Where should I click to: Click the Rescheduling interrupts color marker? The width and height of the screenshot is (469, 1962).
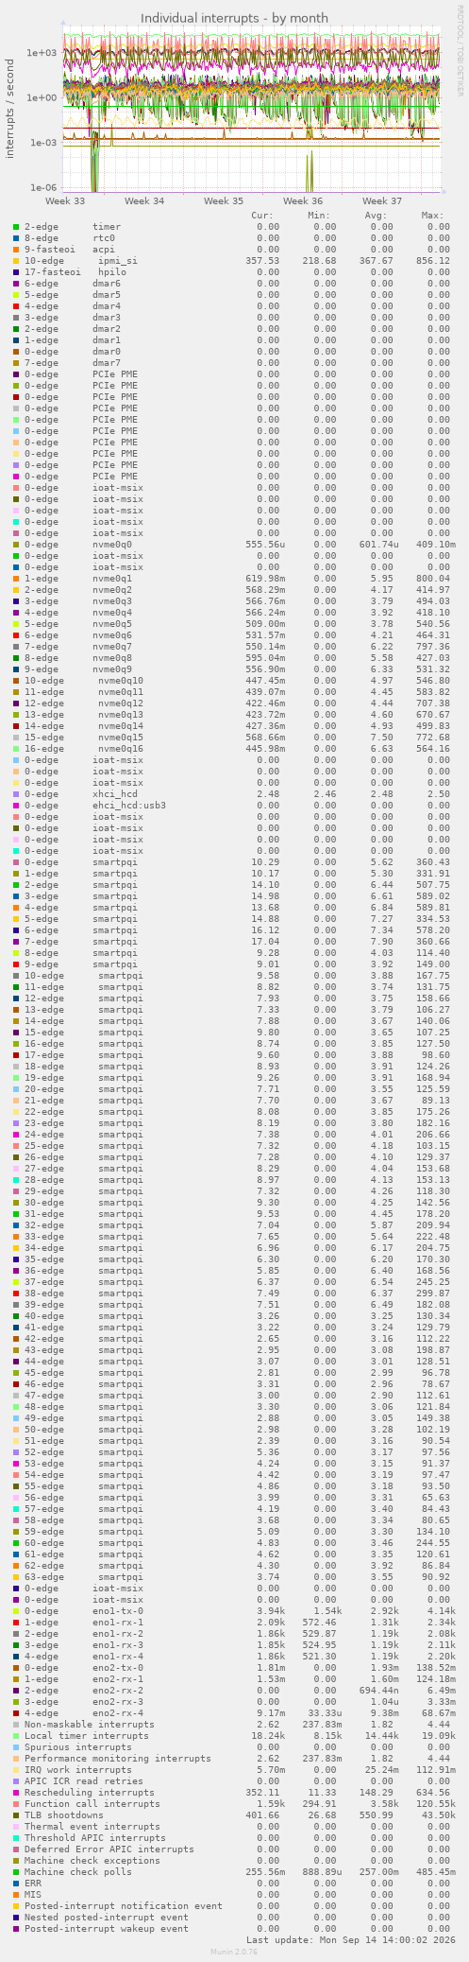(16, 1793)
